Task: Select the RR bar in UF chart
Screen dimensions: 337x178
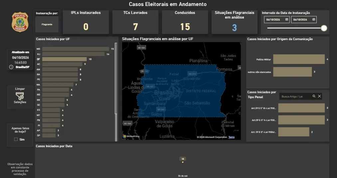Action: pos(53,100)
